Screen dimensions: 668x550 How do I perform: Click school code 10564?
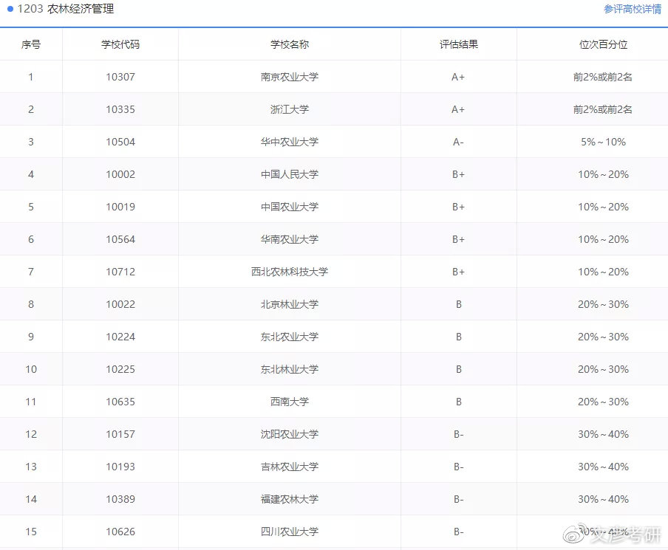point(120,239)
